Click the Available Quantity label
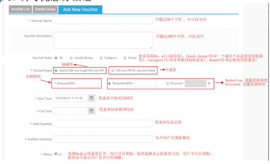Screen dimensions: 270x164 pos(40,139)
